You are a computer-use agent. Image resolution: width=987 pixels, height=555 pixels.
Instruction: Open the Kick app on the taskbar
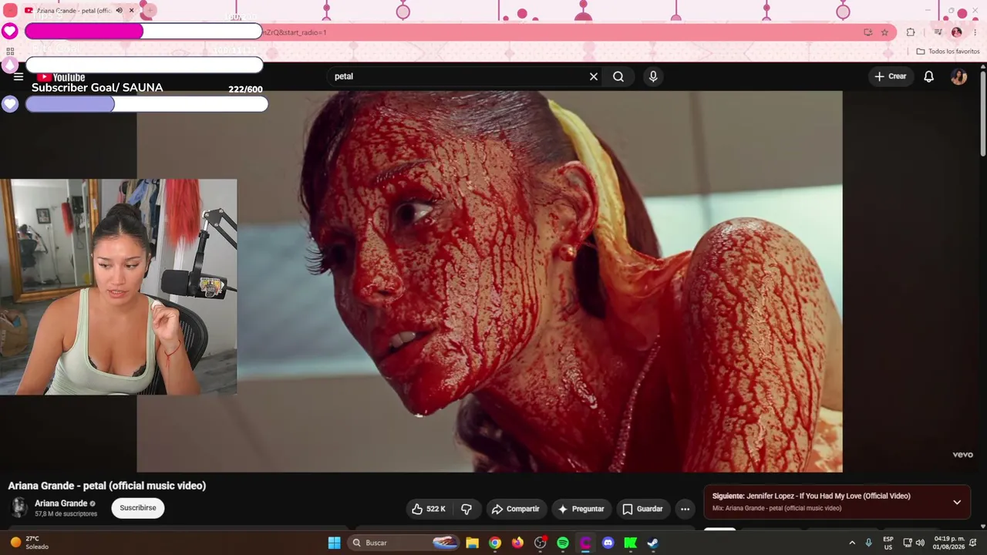click(x=630, y=543)
